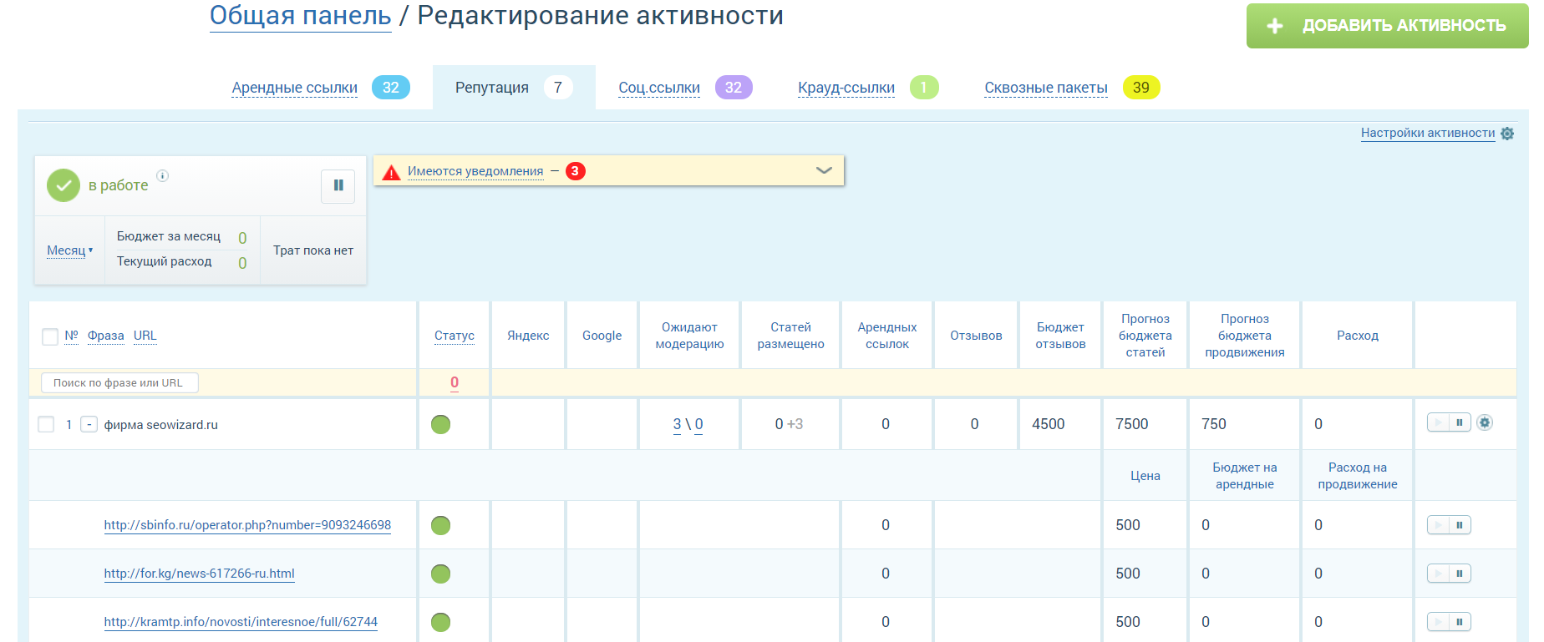Image resolution: width=1544 pixels, height=642 pixels.
Task: Click the Яндекс column header
Action: tap(528, 336)
